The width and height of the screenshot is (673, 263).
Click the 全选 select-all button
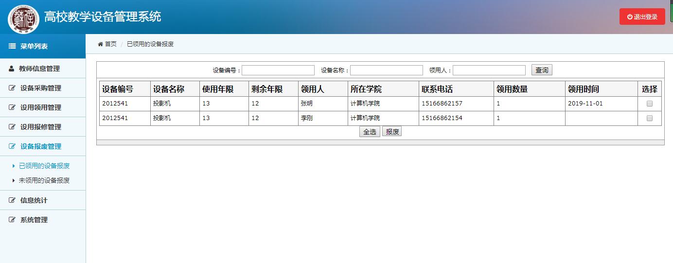[x=370, y=132]
